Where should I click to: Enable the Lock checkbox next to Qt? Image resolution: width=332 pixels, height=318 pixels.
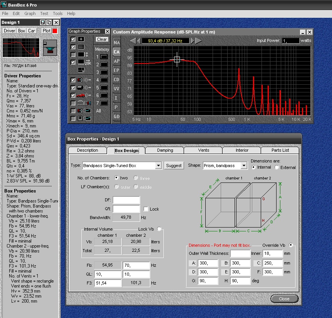[146, 209]
